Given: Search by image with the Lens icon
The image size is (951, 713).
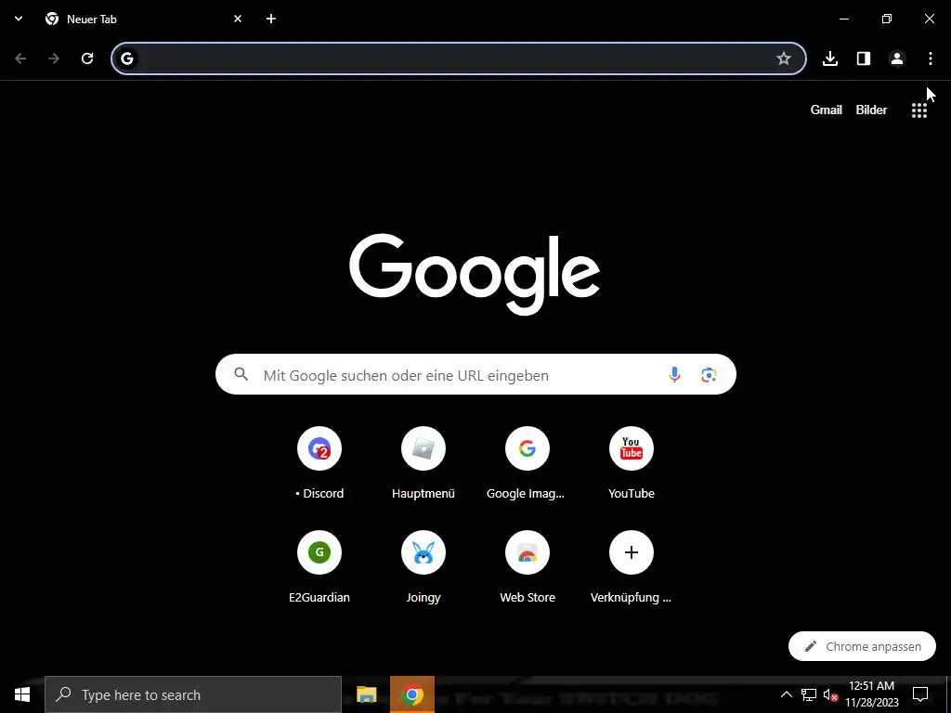Looking at the screenshot, I should (x=709, y=375).
